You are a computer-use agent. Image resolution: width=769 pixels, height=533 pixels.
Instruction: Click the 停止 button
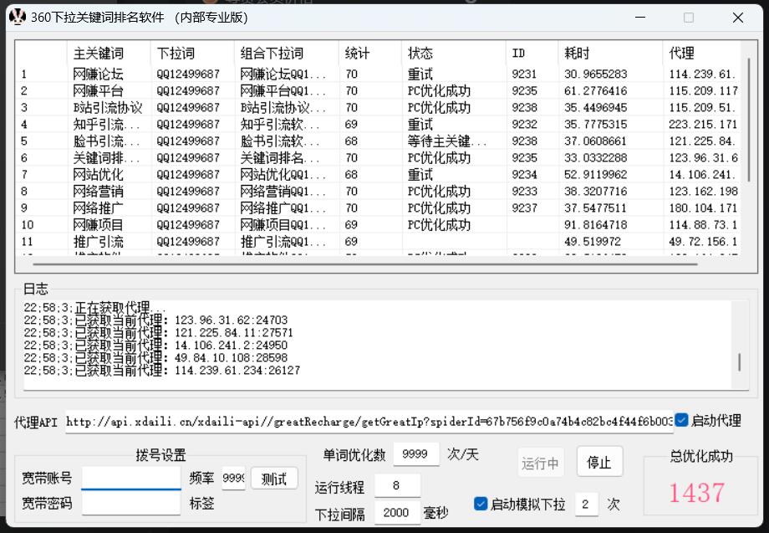point(599,461)
